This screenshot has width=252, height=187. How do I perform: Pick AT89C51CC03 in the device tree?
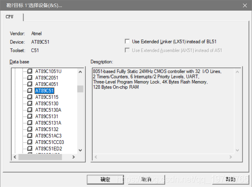[50, 142]
